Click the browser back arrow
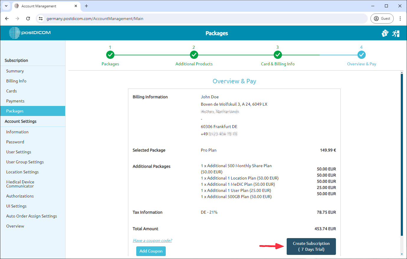Viewport: 407px width, 259px height. click(x=7, y=18)
